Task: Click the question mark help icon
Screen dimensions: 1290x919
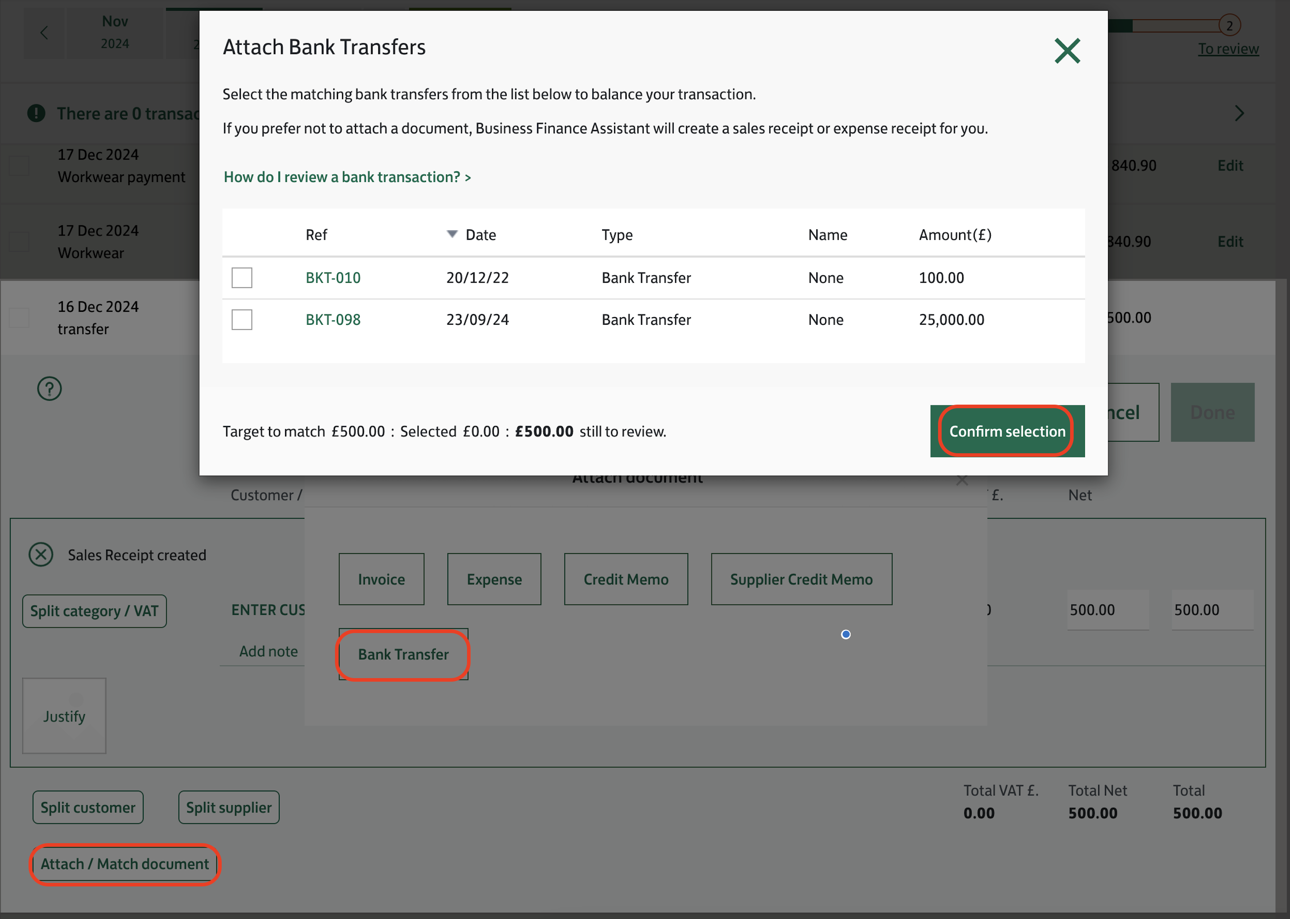Action: click(x=49, y=389)
